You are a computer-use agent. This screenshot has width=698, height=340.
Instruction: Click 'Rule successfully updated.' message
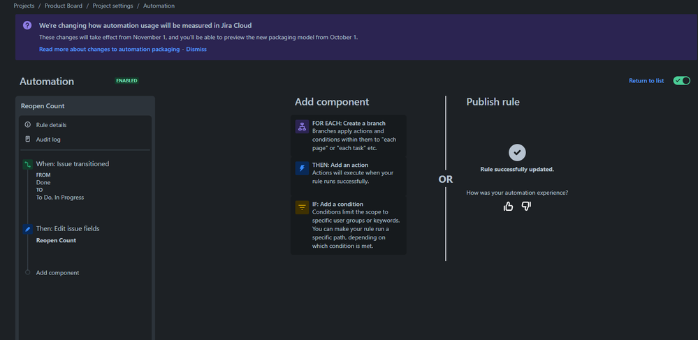pyautogui.click(x=517, y=170)
